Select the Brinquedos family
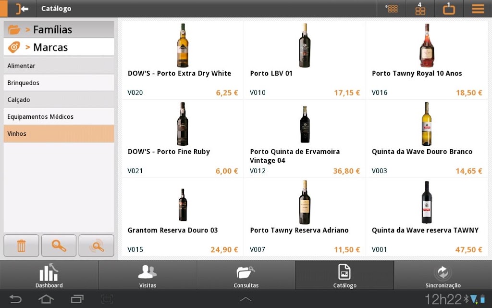The image size is (492, 308). 59,83
